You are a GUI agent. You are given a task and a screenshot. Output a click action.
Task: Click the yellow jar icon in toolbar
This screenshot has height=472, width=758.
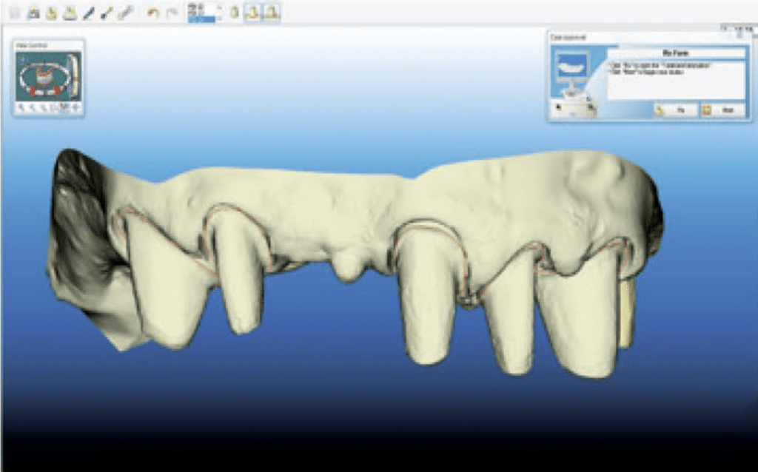tap(234, 13)
